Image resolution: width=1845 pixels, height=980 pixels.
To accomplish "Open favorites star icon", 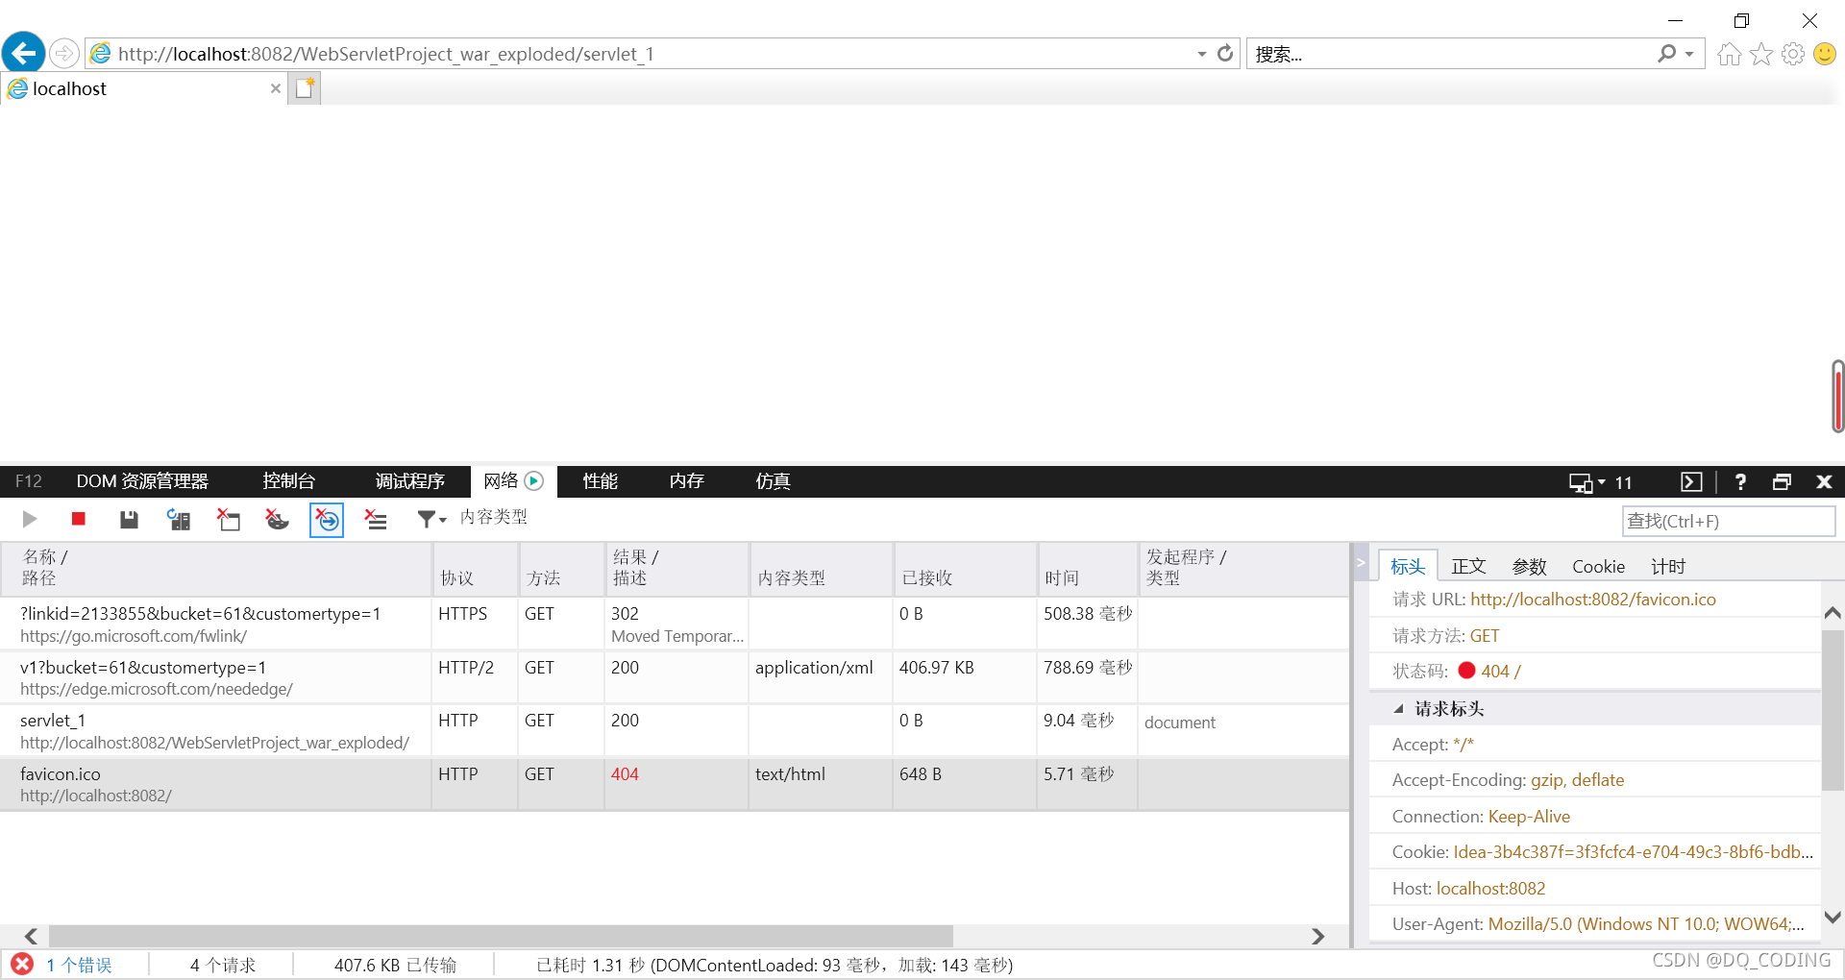I will coord(1761,54).
